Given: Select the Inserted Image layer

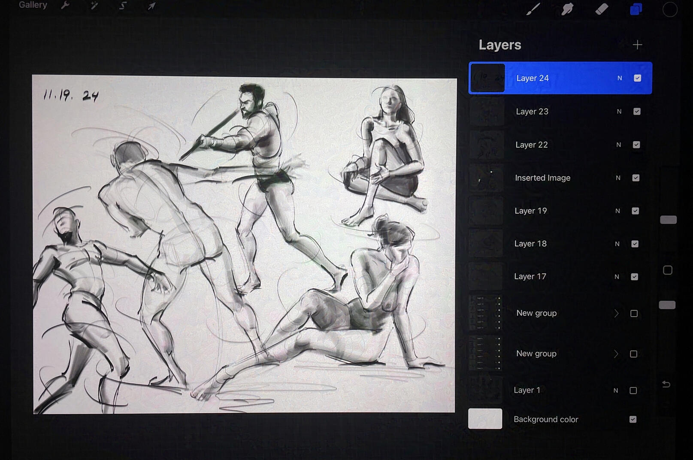Looking at the screenshot, I should point(542,178).
